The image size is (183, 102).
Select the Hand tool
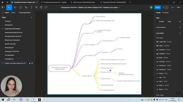41,7
